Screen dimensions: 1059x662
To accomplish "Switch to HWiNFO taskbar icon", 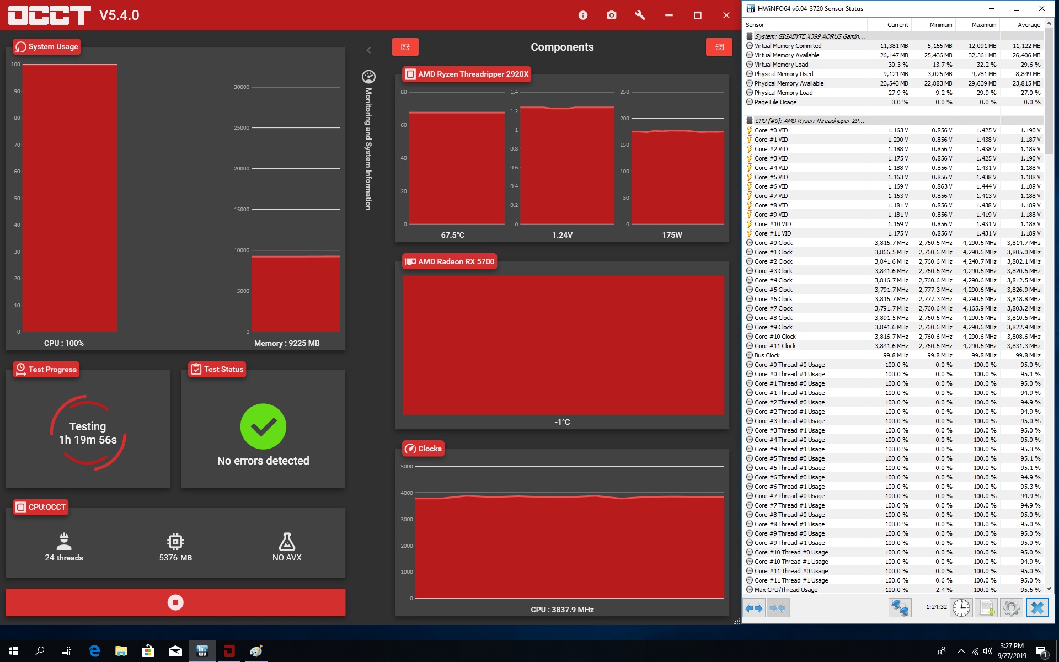I will (202, 651).
